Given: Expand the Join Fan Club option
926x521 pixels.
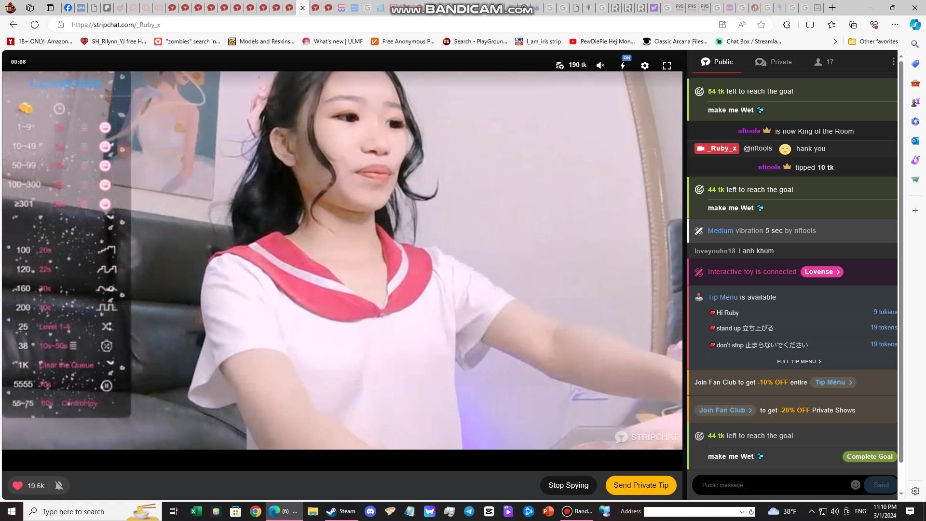Looking at the screenshot, I should (x=725, y=410).
